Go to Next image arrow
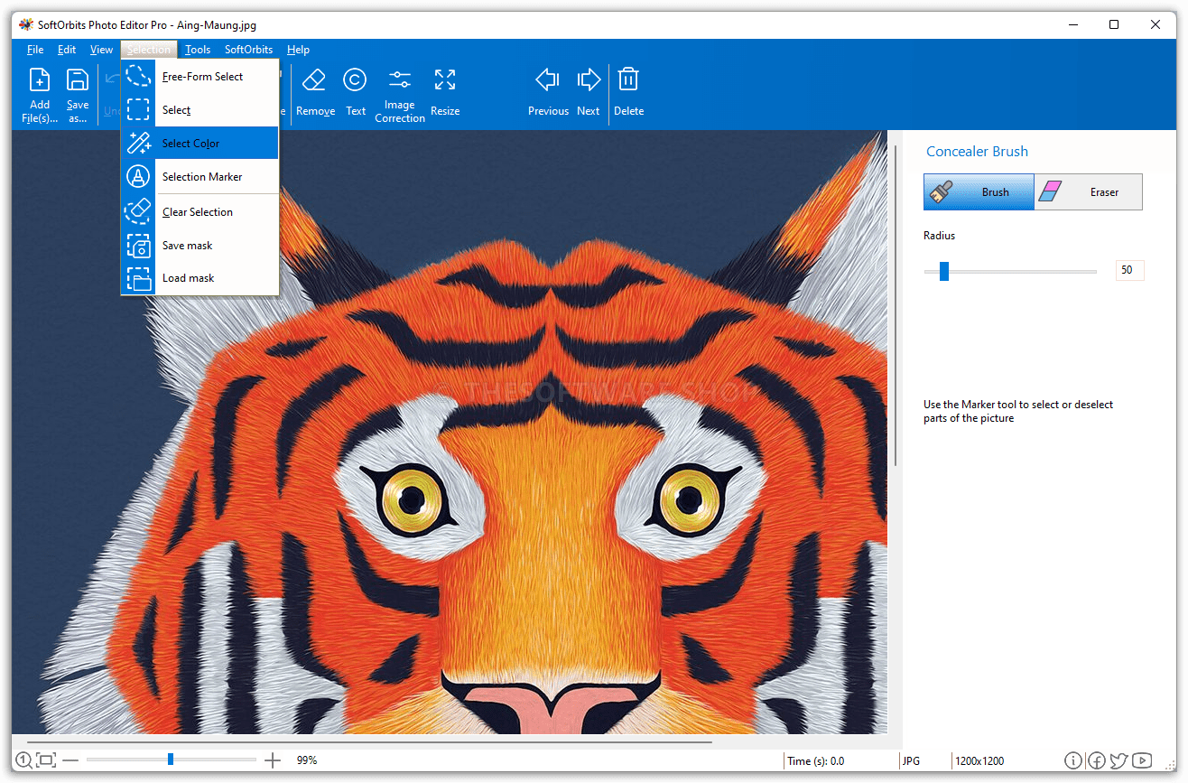The image size is (1188, 783). pos(589,79)
